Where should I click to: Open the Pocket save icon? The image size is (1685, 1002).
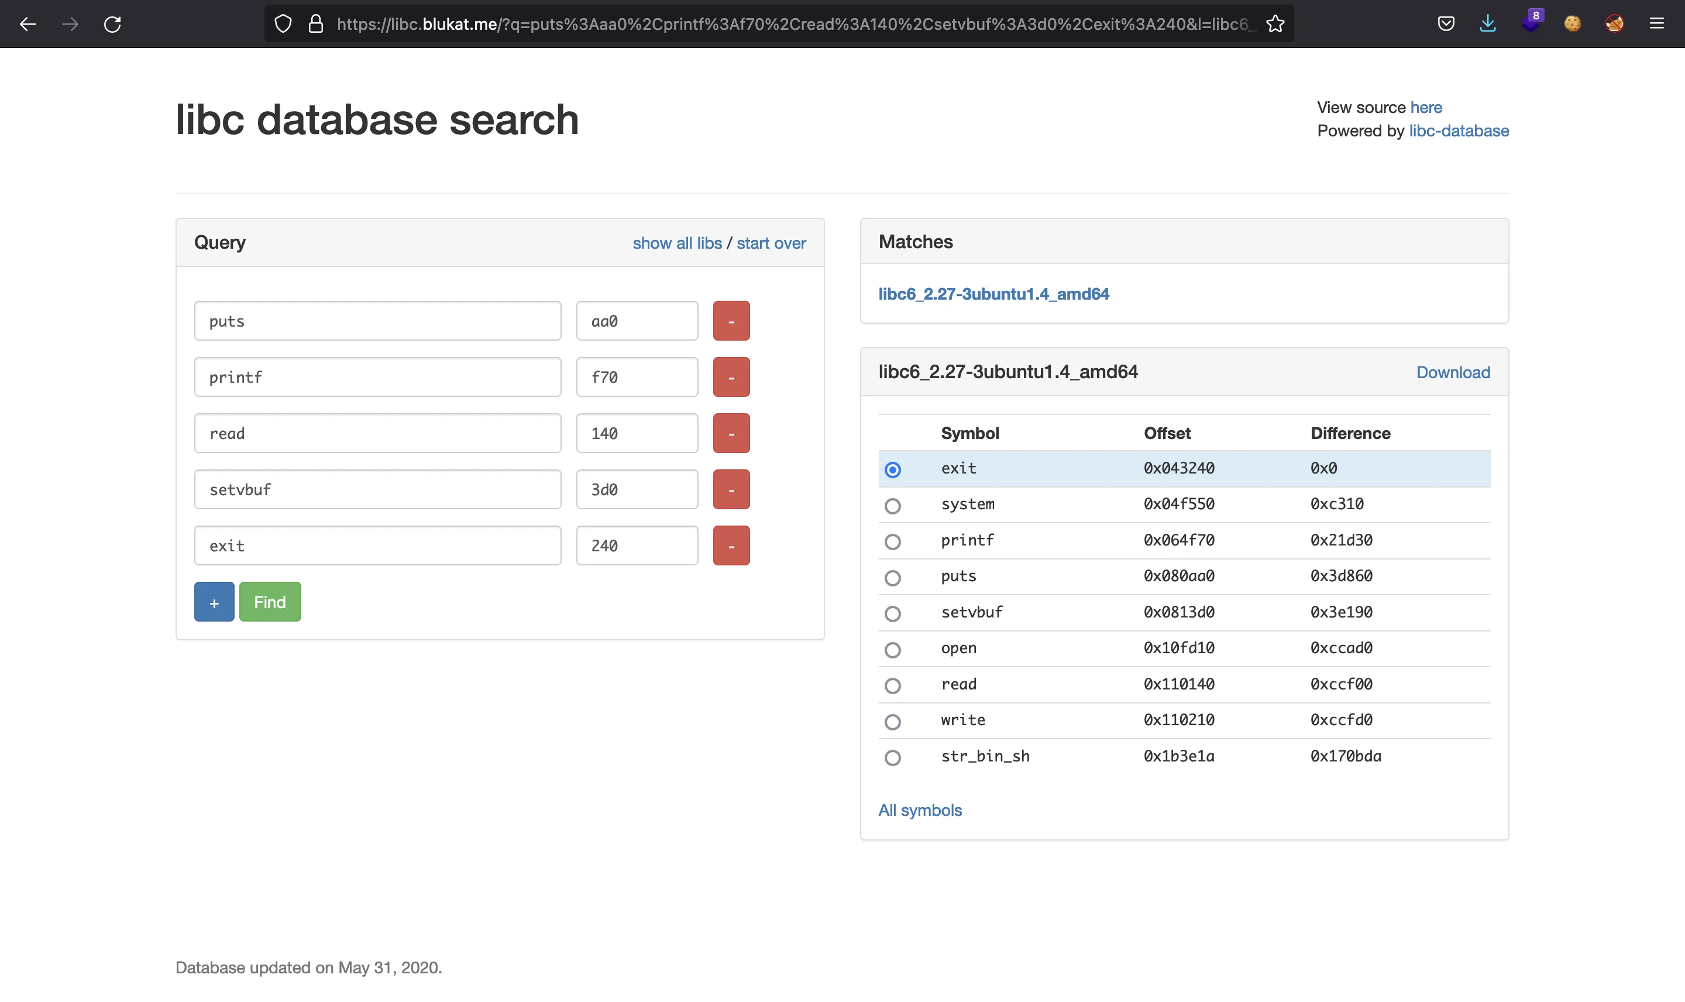[x=1446, y=25]
